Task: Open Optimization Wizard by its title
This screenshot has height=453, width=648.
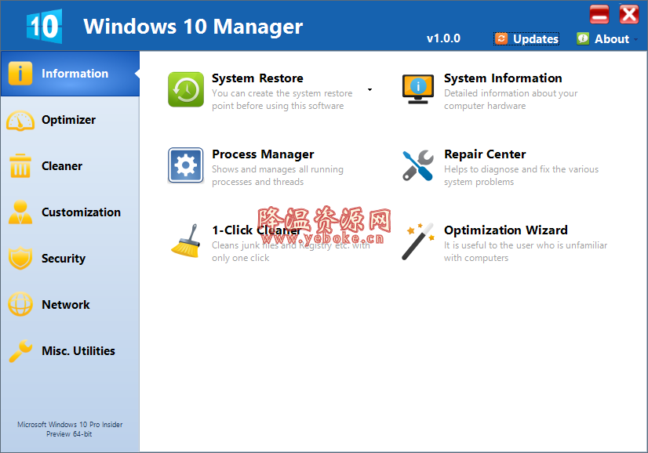Action: tap(506, 230)
